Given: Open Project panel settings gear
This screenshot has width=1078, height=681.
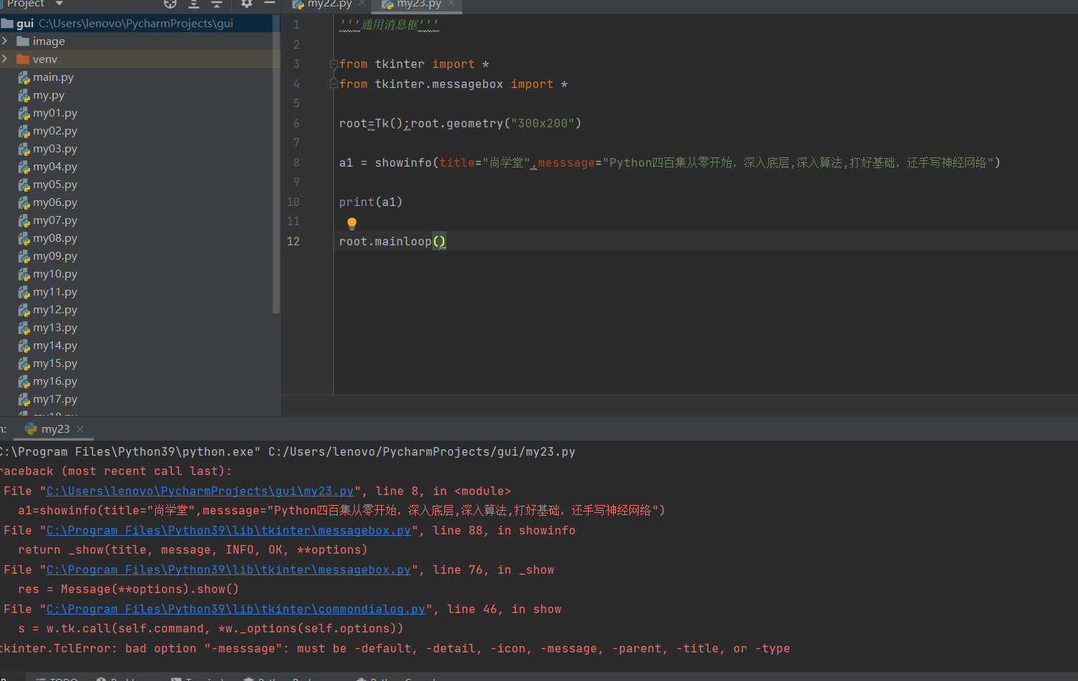Looking at the screenshot, I should [x=247, y=4].
